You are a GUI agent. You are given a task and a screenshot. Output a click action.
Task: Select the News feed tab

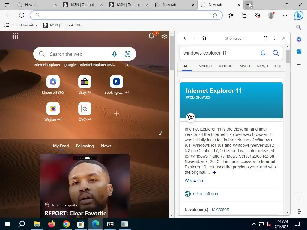(106, 146)
